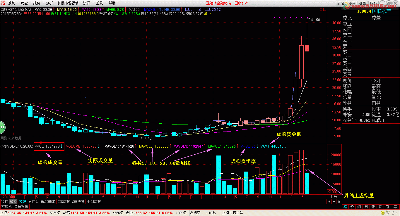
Task: Expand the 扩展 panel tab
Action: 6,207
